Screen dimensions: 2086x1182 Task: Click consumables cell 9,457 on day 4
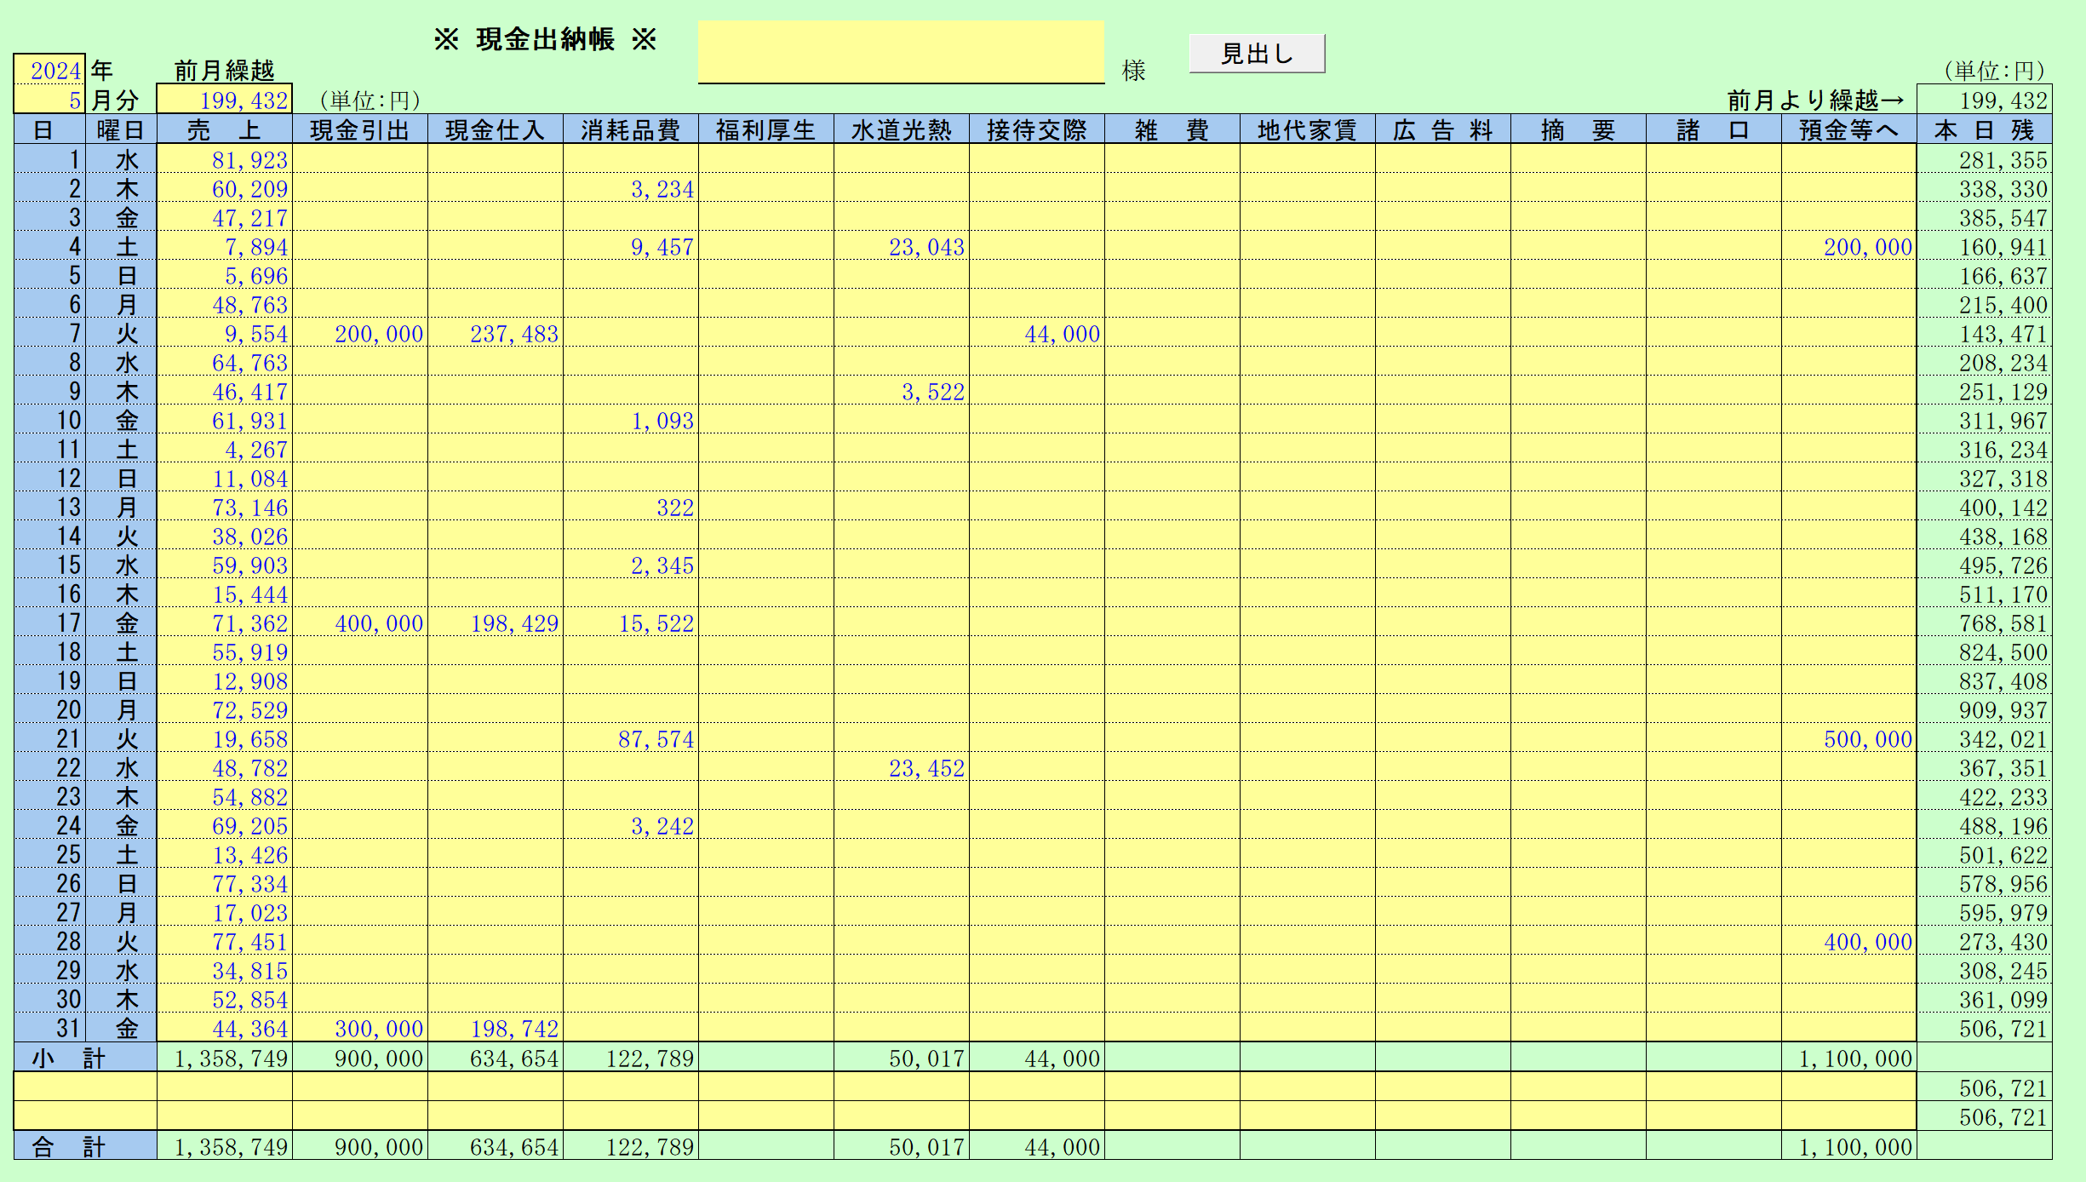click(x=631, y=246)
